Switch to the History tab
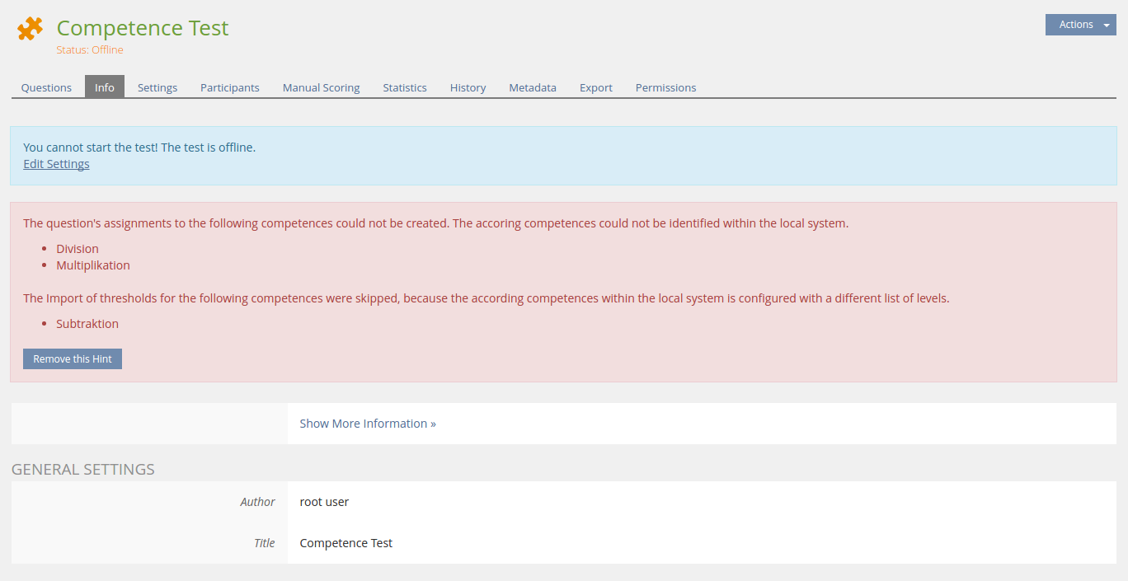Screen dimensions: 1128x581 (x=468, y=87)
